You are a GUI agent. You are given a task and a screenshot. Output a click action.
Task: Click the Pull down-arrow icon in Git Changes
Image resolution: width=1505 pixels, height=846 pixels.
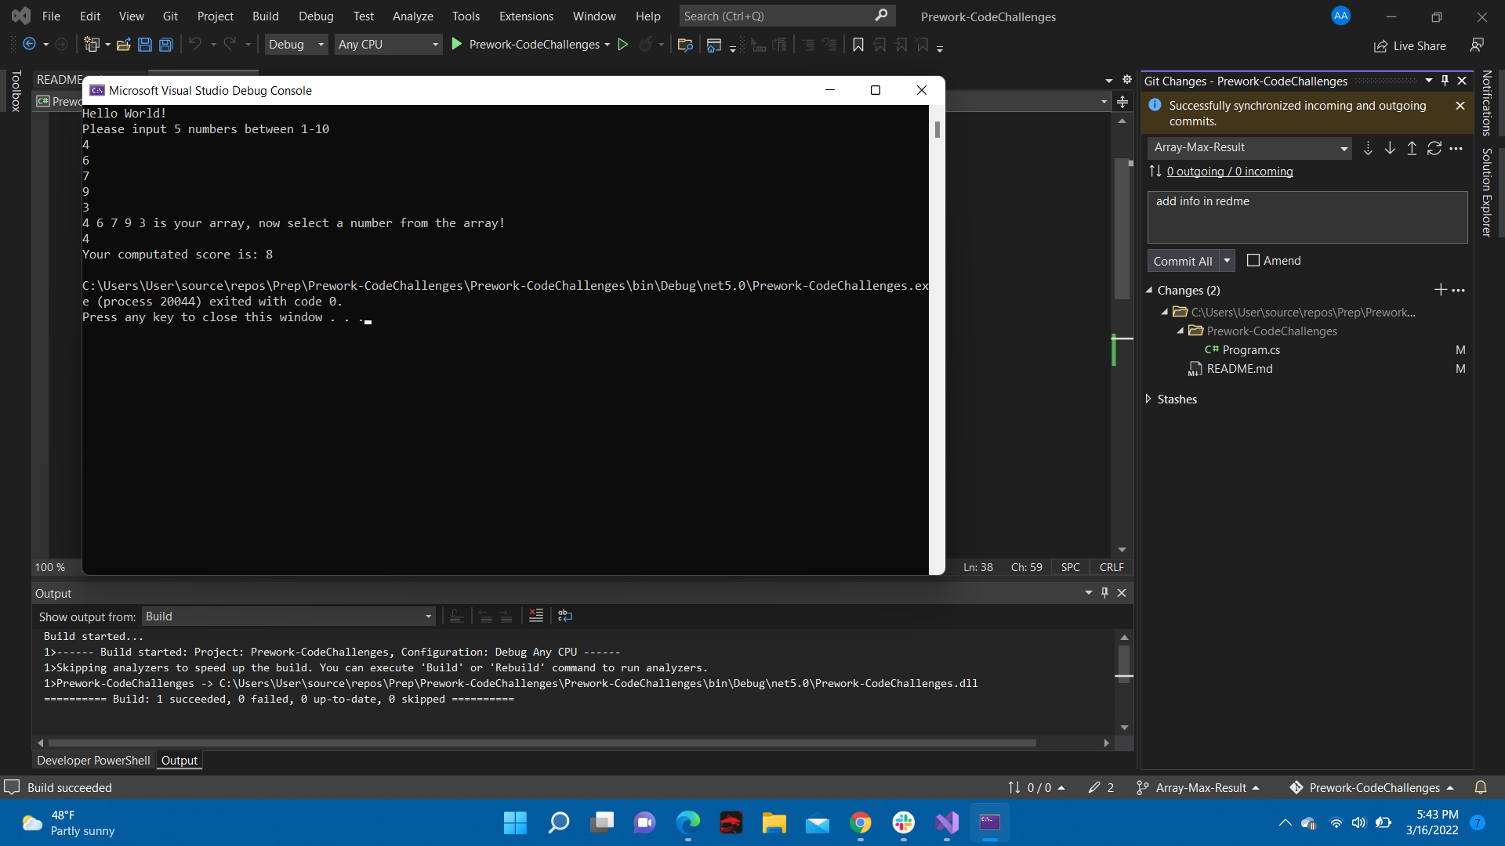(x=1390, y=148)
